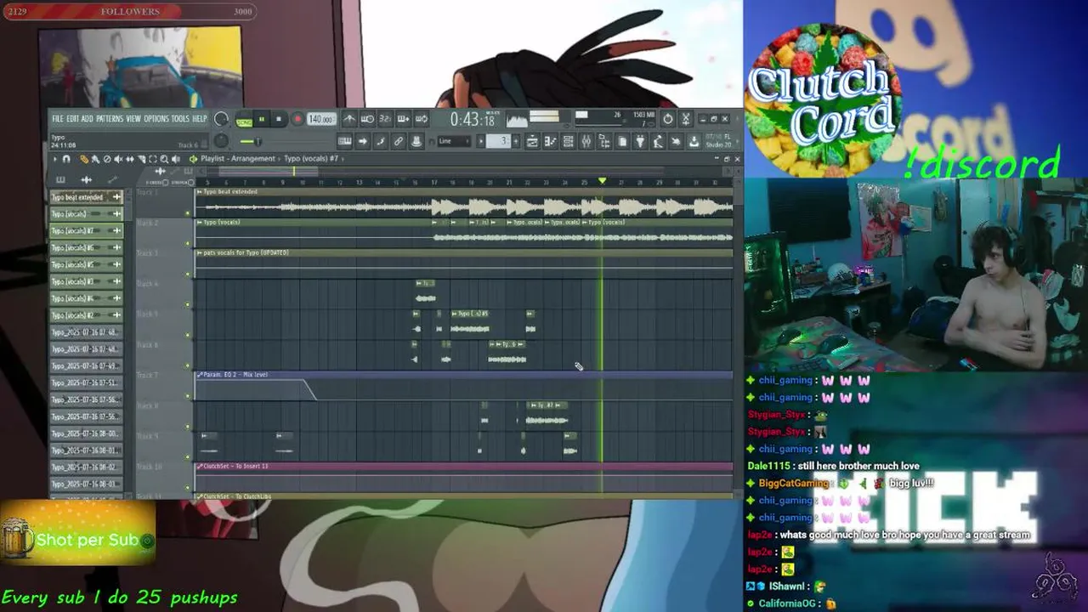Image resolution: width=1088 pixels, height=612 pixels.
Task: Select the playlist slip tool
Action: click(130, 159)
